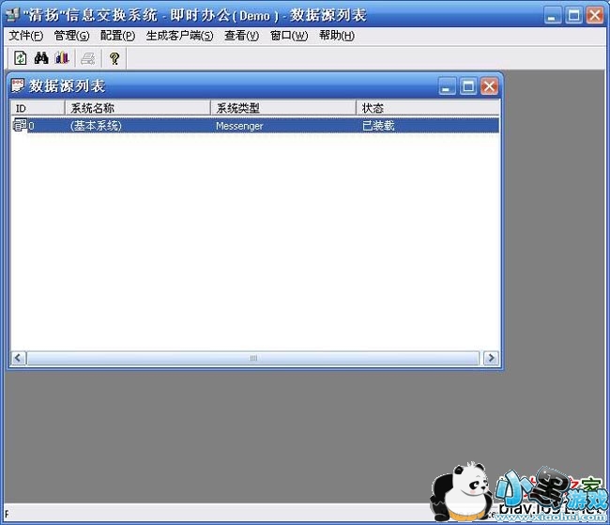Sort by the 系统类型 column header

(283, 108)
